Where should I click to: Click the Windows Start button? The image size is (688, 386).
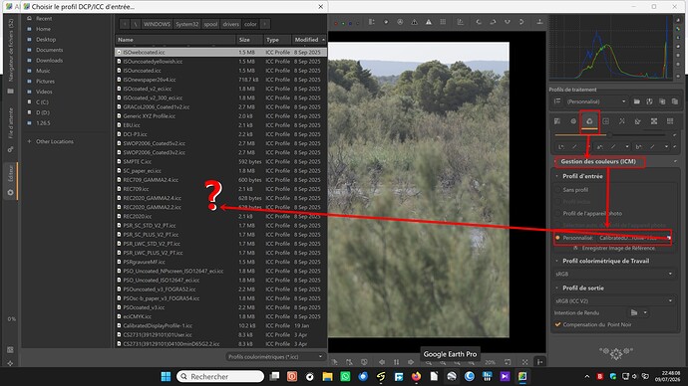(x=166, y=376)
